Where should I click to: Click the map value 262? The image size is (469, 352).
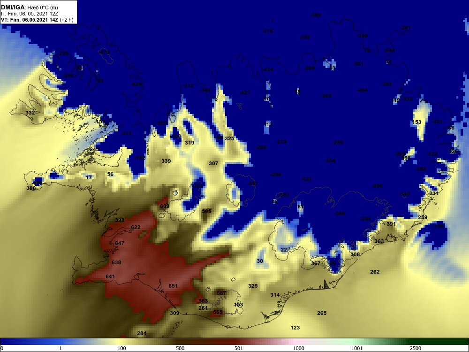click(x=375, y=272)
